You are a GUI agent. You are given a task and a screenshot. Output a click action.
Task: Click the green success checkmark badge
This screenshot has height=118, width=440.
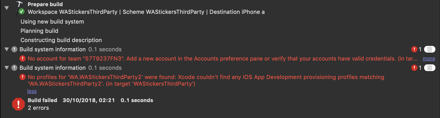coord(22,11)
